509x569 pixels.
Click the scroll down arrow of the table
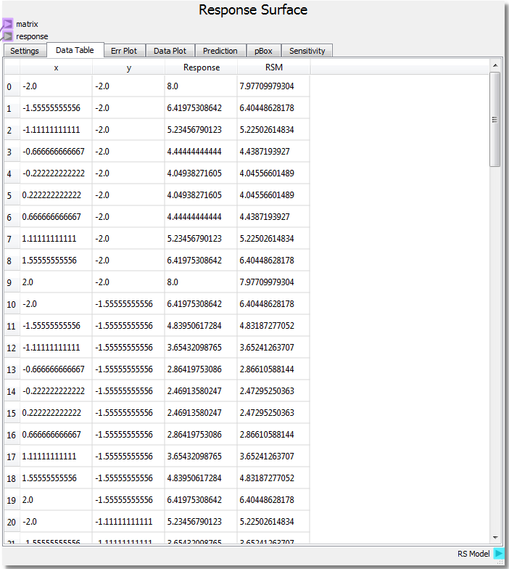click(495, 538)
